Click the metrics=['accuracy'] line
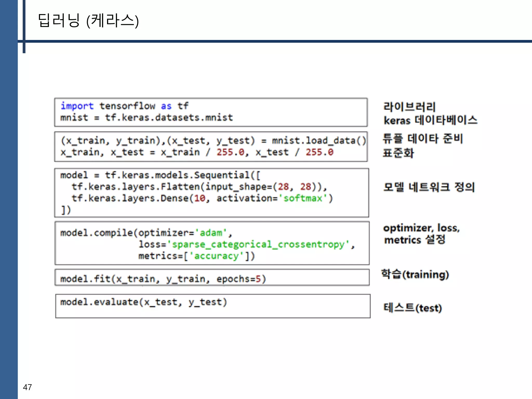This screenshot has height=399, width=532. pyautogui.click(x=196, y=256)
